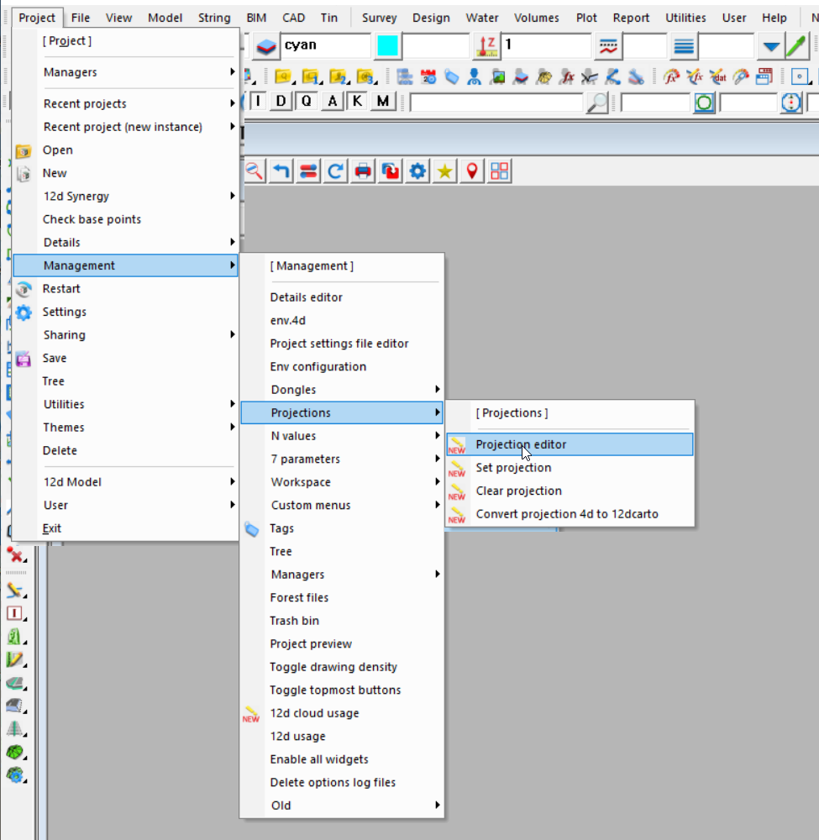Select Projection editor from Projections submenu
This screenshot has width=819, height=840.
coord(521,444)
